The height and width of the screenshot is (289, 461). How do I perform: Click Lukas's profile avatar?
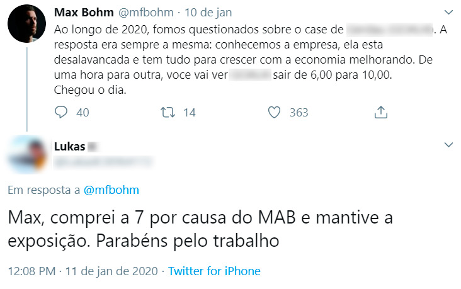26,153
